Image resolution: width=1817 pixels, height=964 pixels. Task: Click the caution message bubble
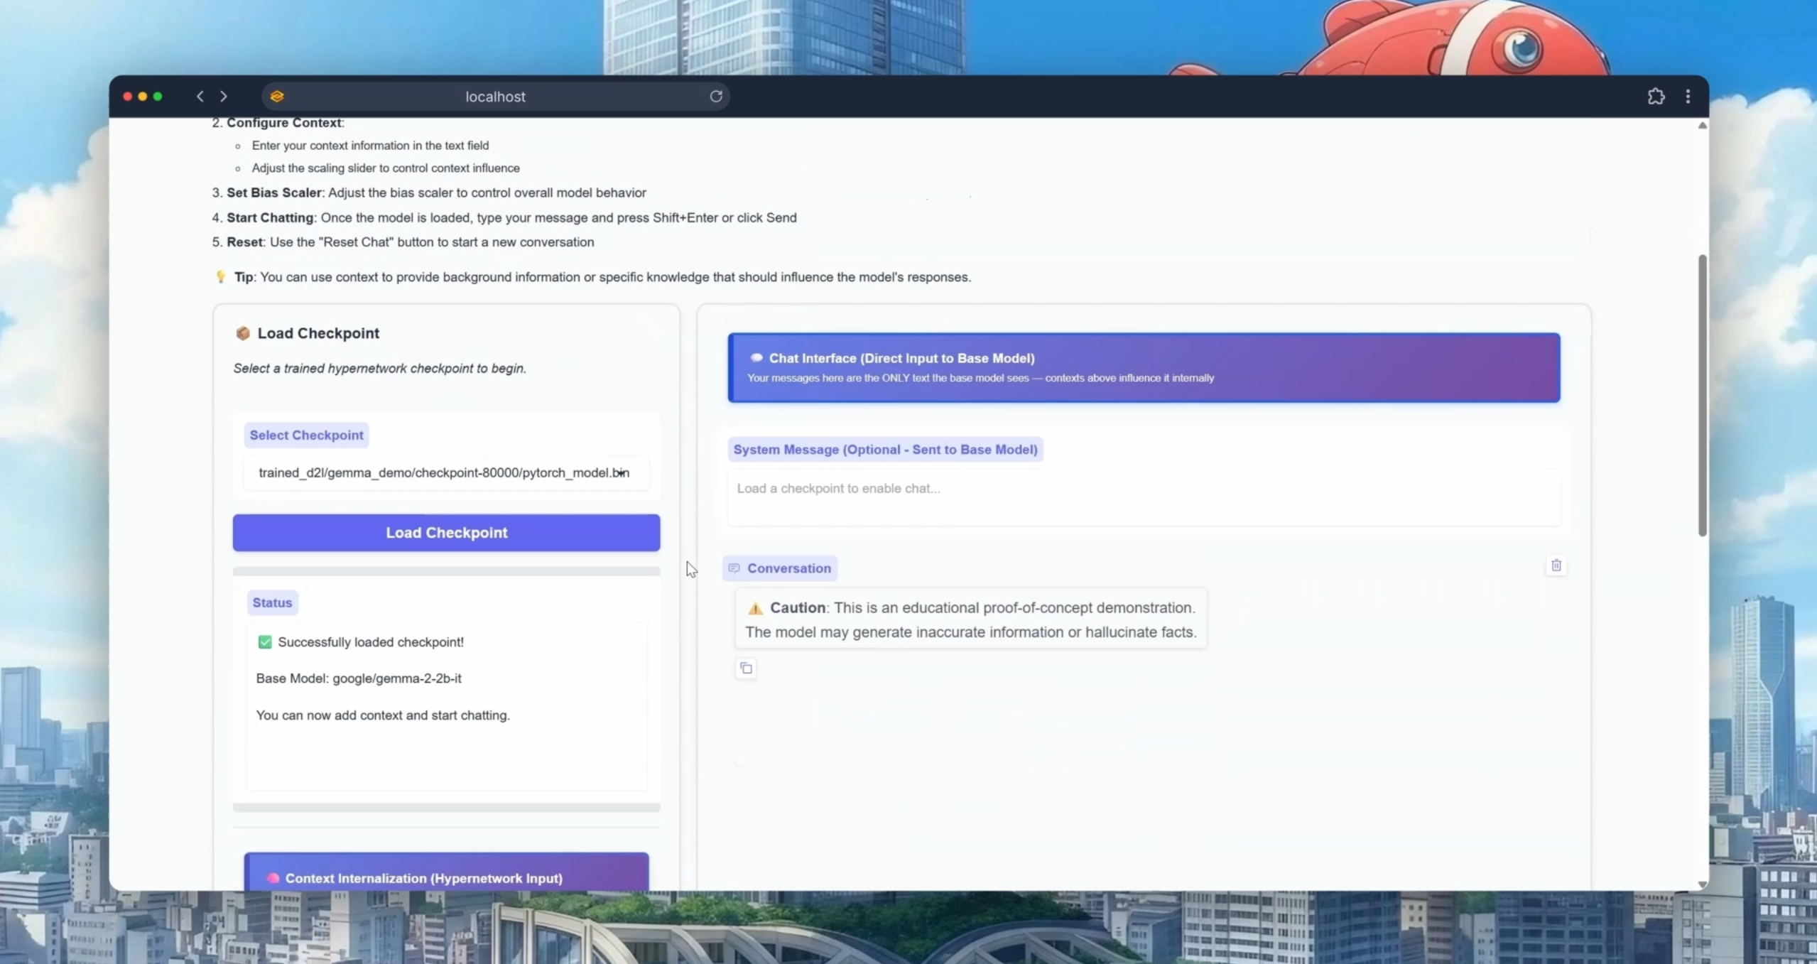pyautogui.click(x=970, y=619)
